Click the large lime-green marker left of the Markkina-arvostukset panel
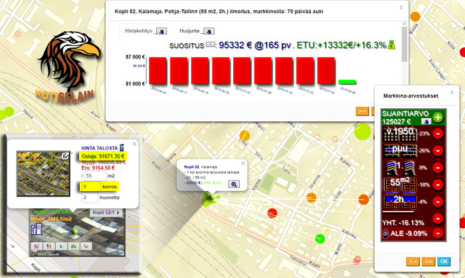The height and width of the screenshot is (278, 465). 363,132
